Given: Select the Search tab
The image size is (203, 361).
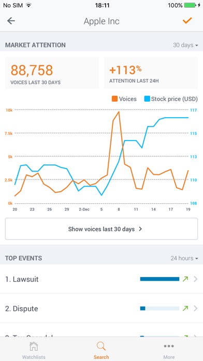Looking at the screenshot, I should (x=101, y=350).
